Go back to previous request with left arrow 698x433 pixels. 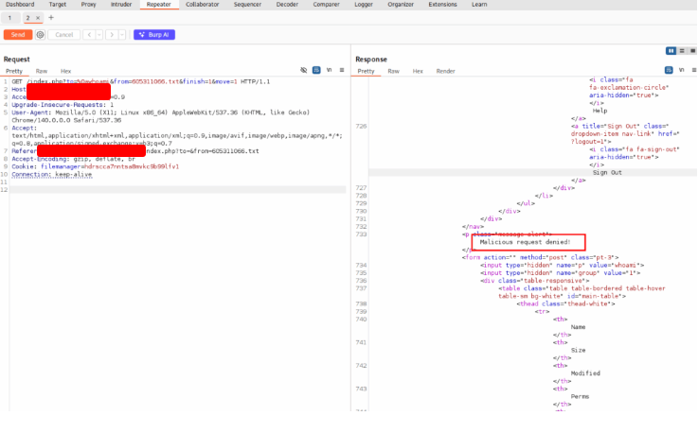(x=89, y=35)
